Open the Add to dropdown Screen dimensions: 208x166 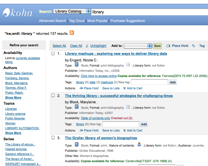[x=138, y=46]
